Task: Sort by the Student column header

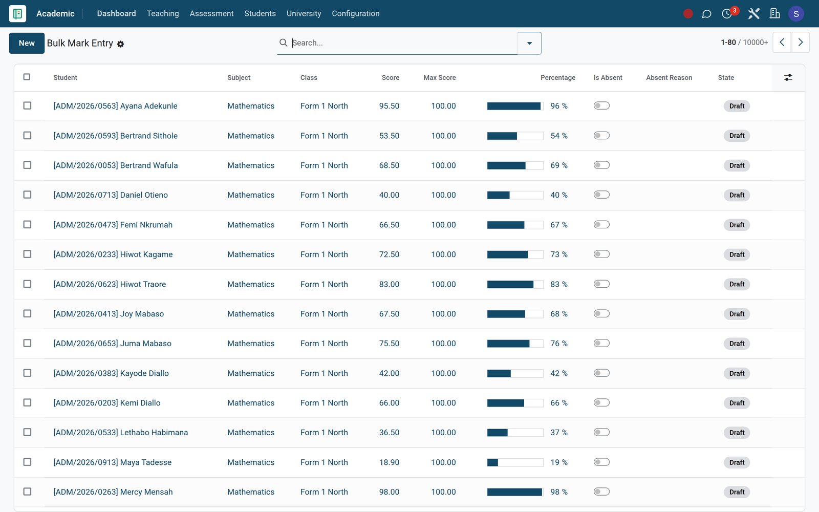Action: click(x=65, y=78)
